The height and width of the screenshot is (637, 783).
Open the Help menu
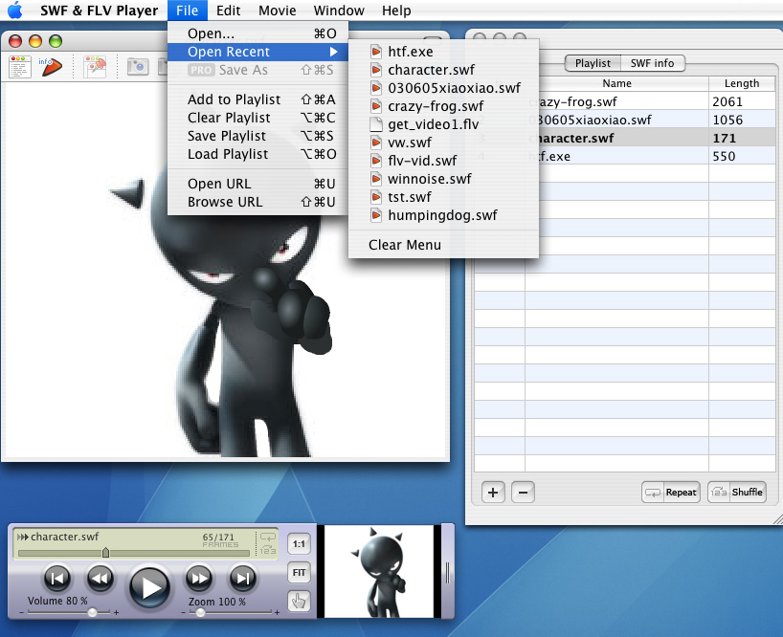396,10
